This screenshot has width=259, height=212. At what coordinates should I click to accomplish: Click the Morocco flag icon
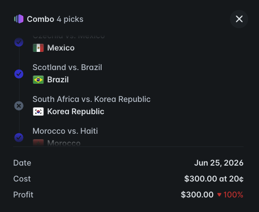click(x=38, y=143)
